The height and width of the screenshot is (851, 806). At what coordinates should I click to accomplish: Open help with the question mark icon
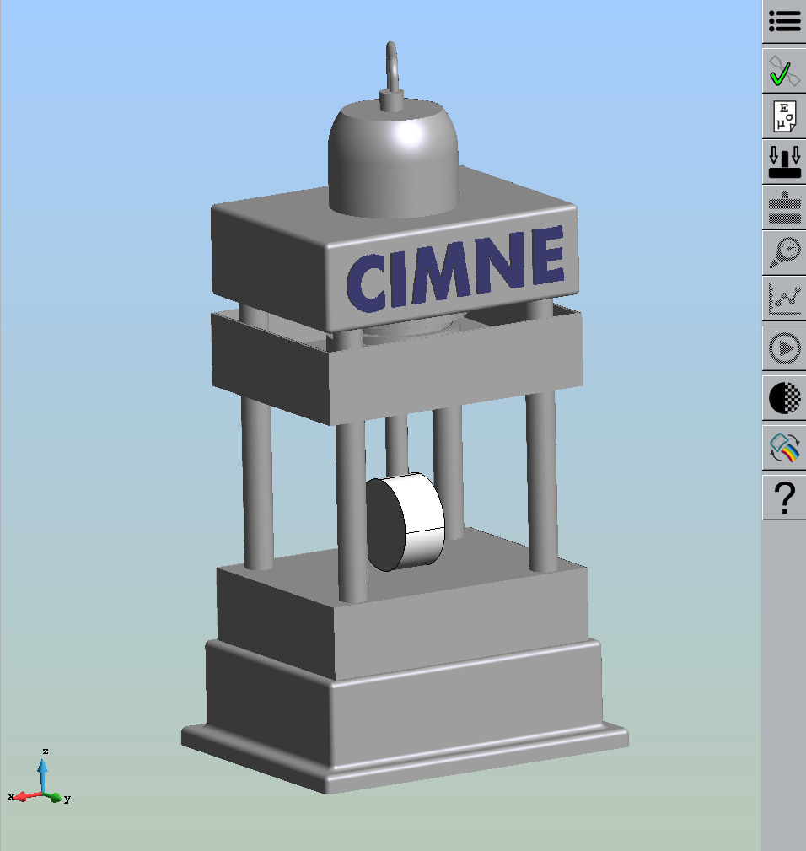click(784, 498)
